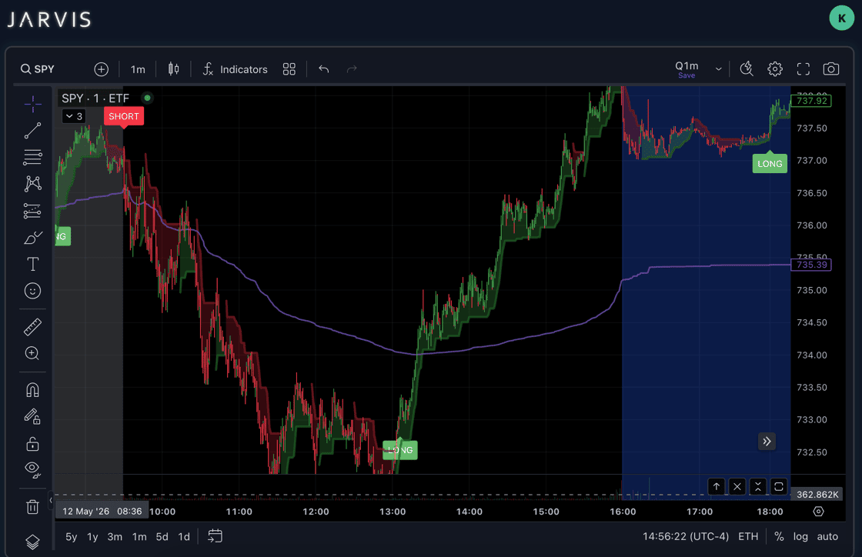Viewport: 862px width, 557px height.
Task: Select the text annotation tool
Action: [32, 264]
